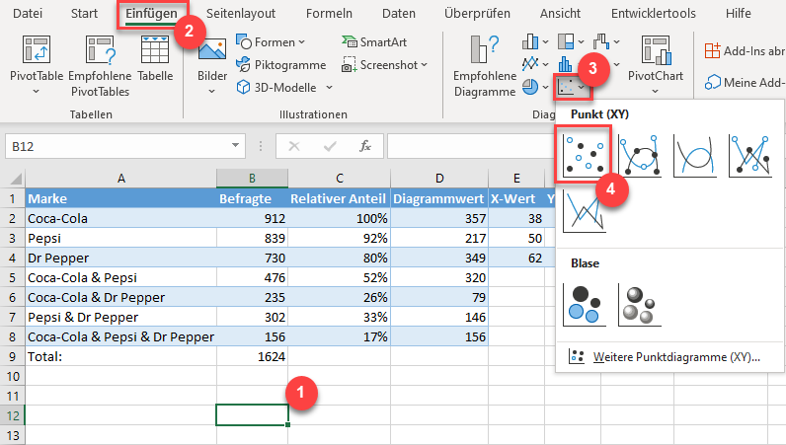The width and height of the screenshot is (786, 445).
Task: Insert a SmartArt graphic
Action: (374, 42)
